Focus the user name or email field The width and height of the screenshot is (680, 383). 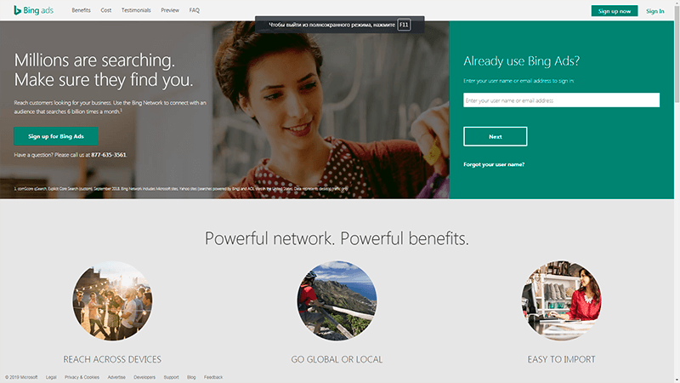pos(561,100)
